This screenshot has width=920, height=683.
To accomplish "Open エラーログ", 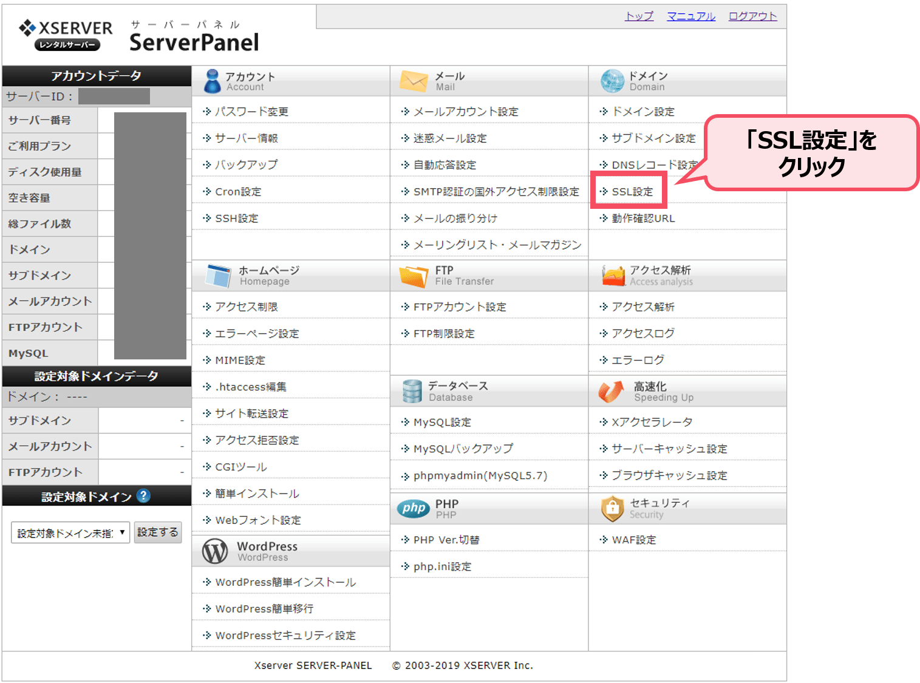I will (x=638, y=360).
